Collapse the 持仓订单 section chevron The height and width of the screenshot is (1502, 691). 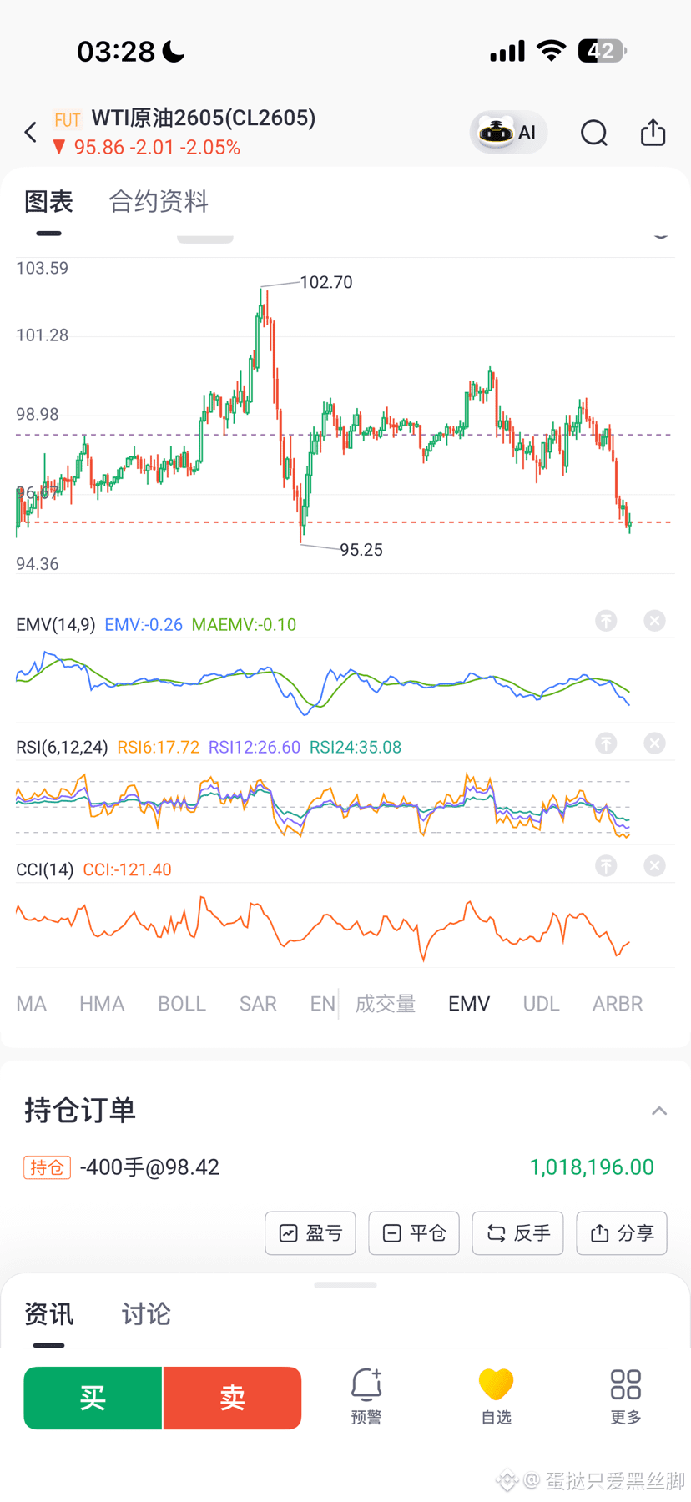coord(659,1111)
